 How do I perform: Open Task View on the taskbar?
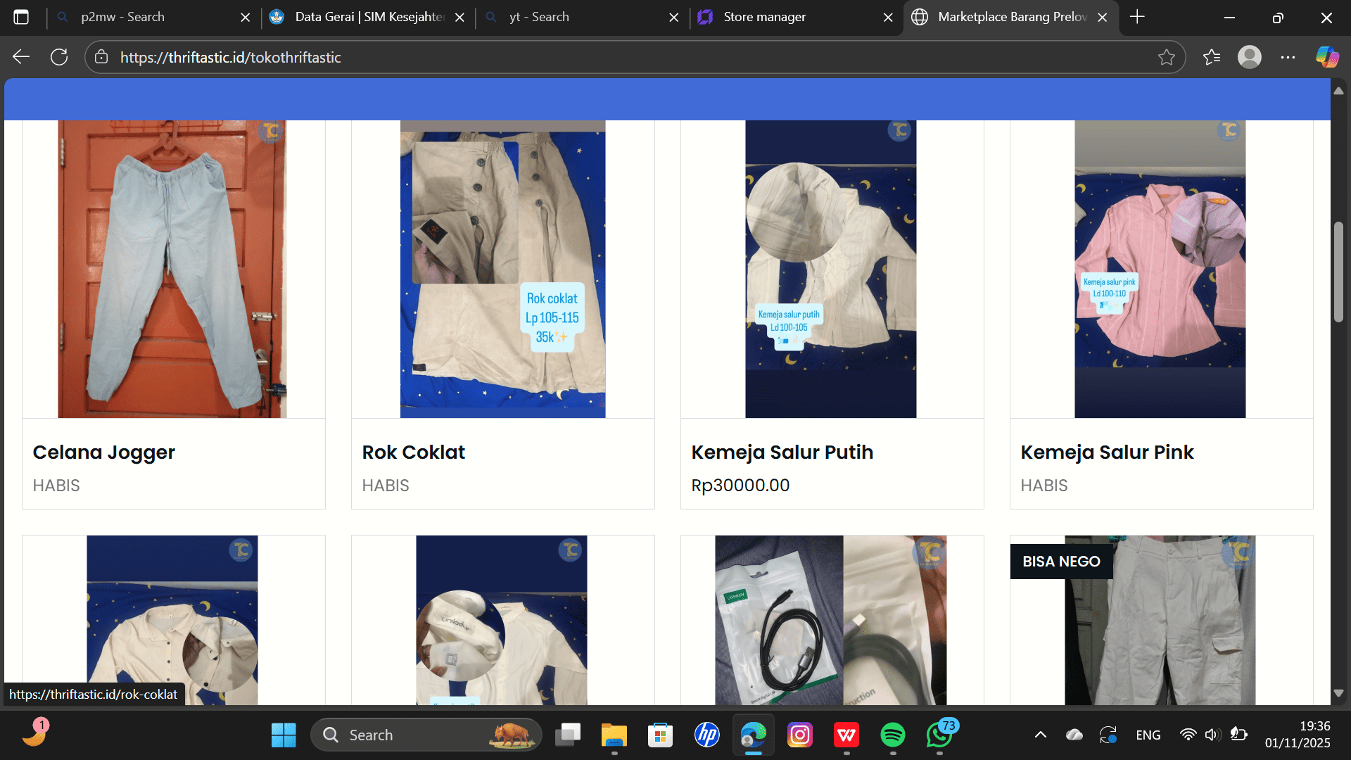point(567,735)
